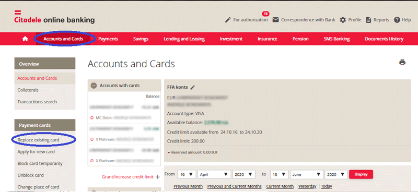
Task: Open the Insurance menu
Action: point(267,39)
